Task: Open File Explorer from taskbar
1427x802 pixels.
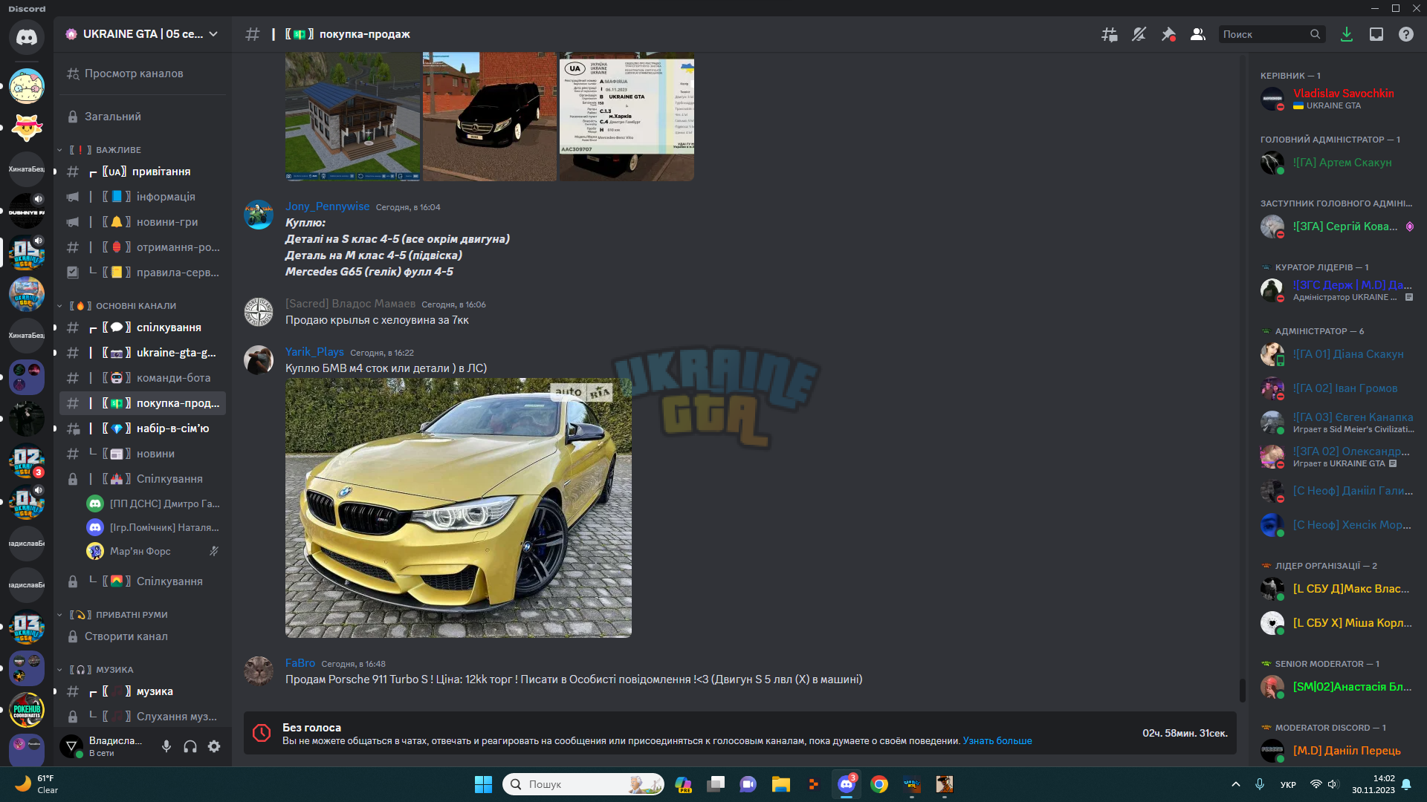Action: tap(780, 784)
